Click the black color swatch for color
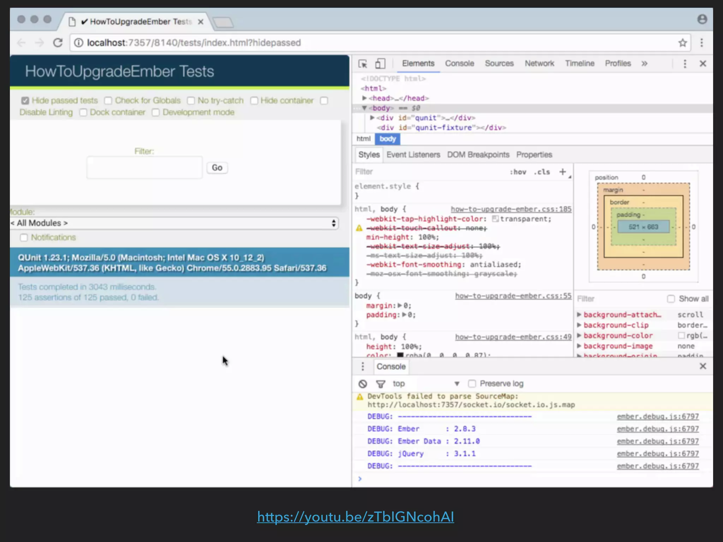723x542 pixels. click(x=400, y=355)
